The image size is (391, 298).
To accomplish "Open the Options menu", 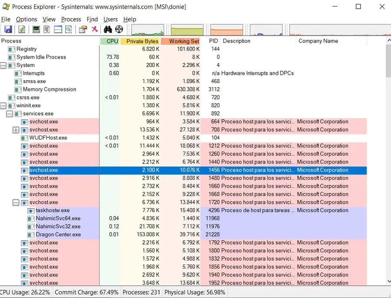I will (x=27, y=19).
